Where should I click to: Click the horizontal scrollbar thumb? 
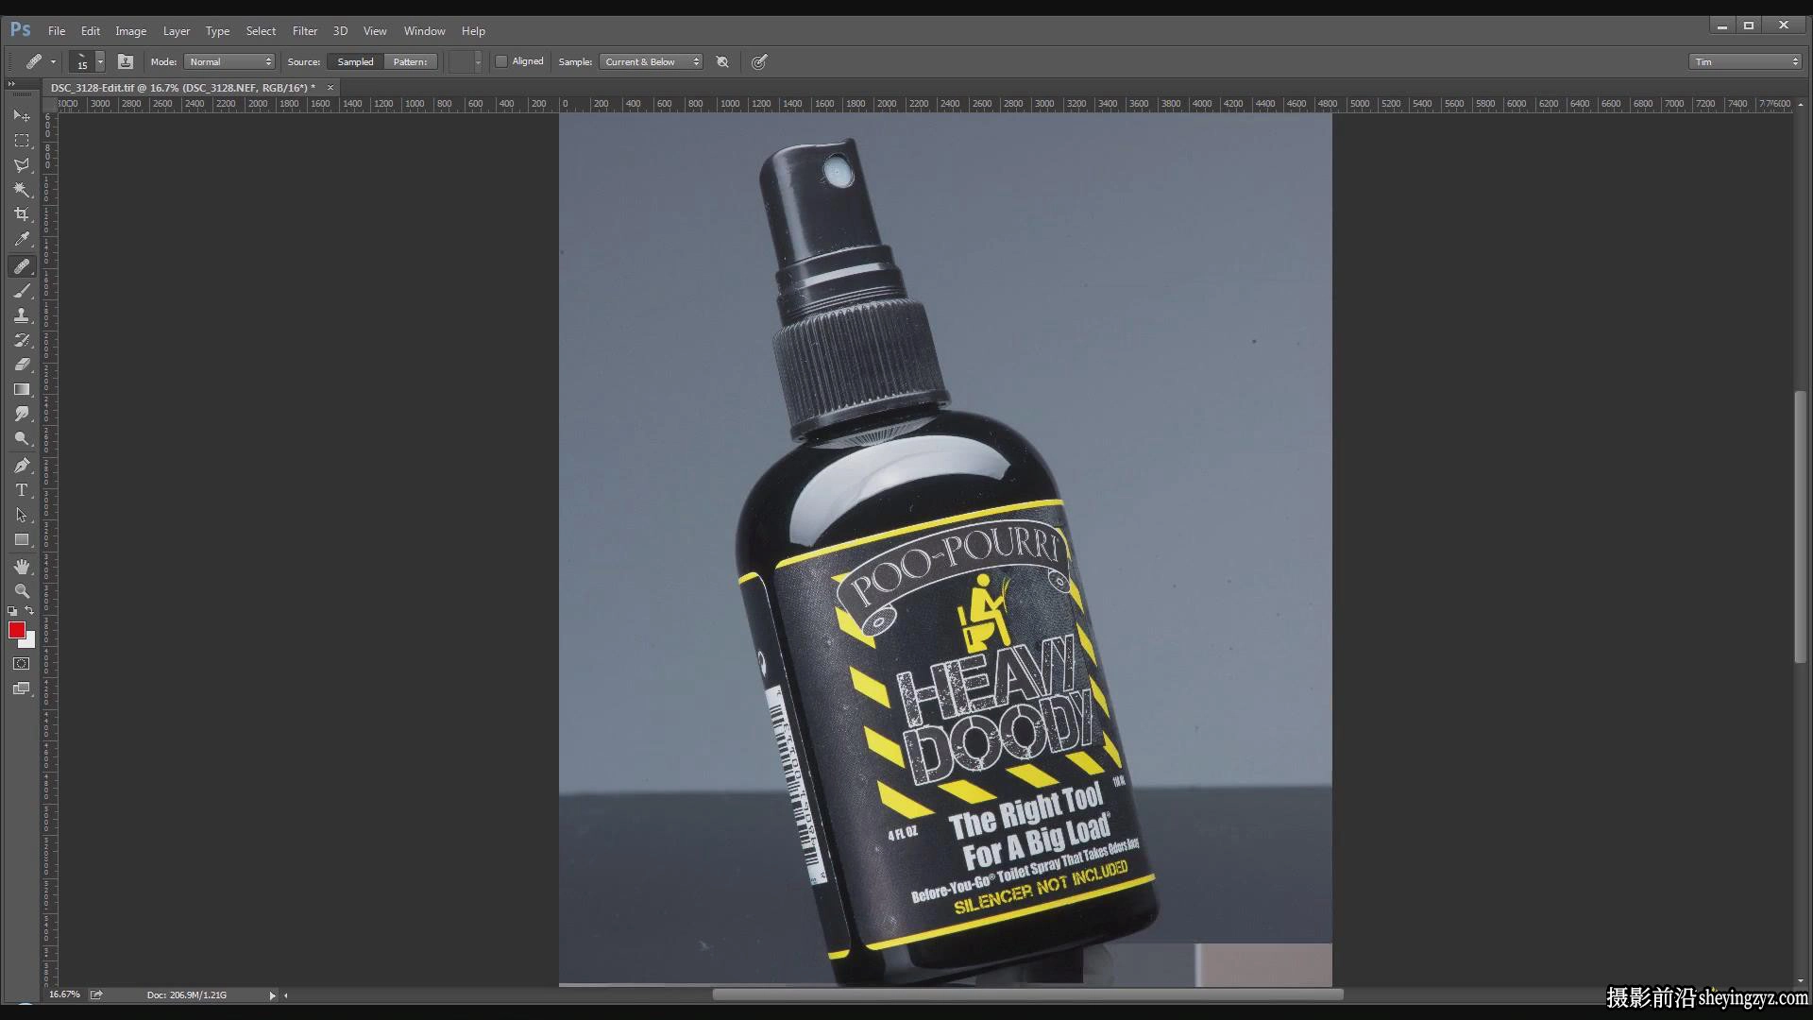click(1027, 994)
